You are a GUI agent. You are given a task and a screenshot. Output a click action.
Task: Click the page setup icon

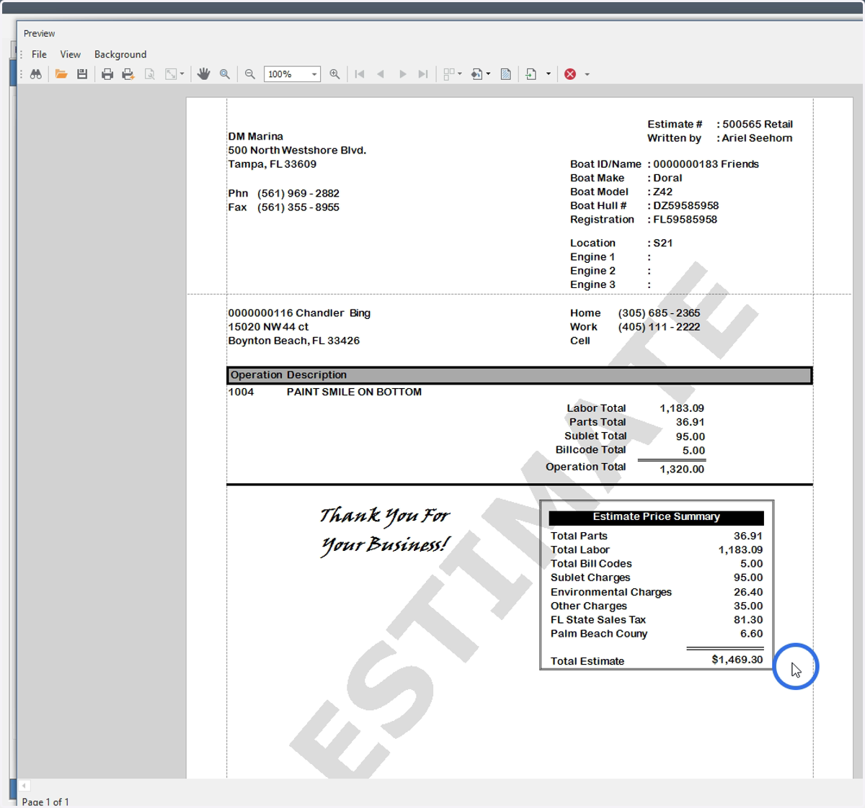pyautogui.click(x=150, y=74)
